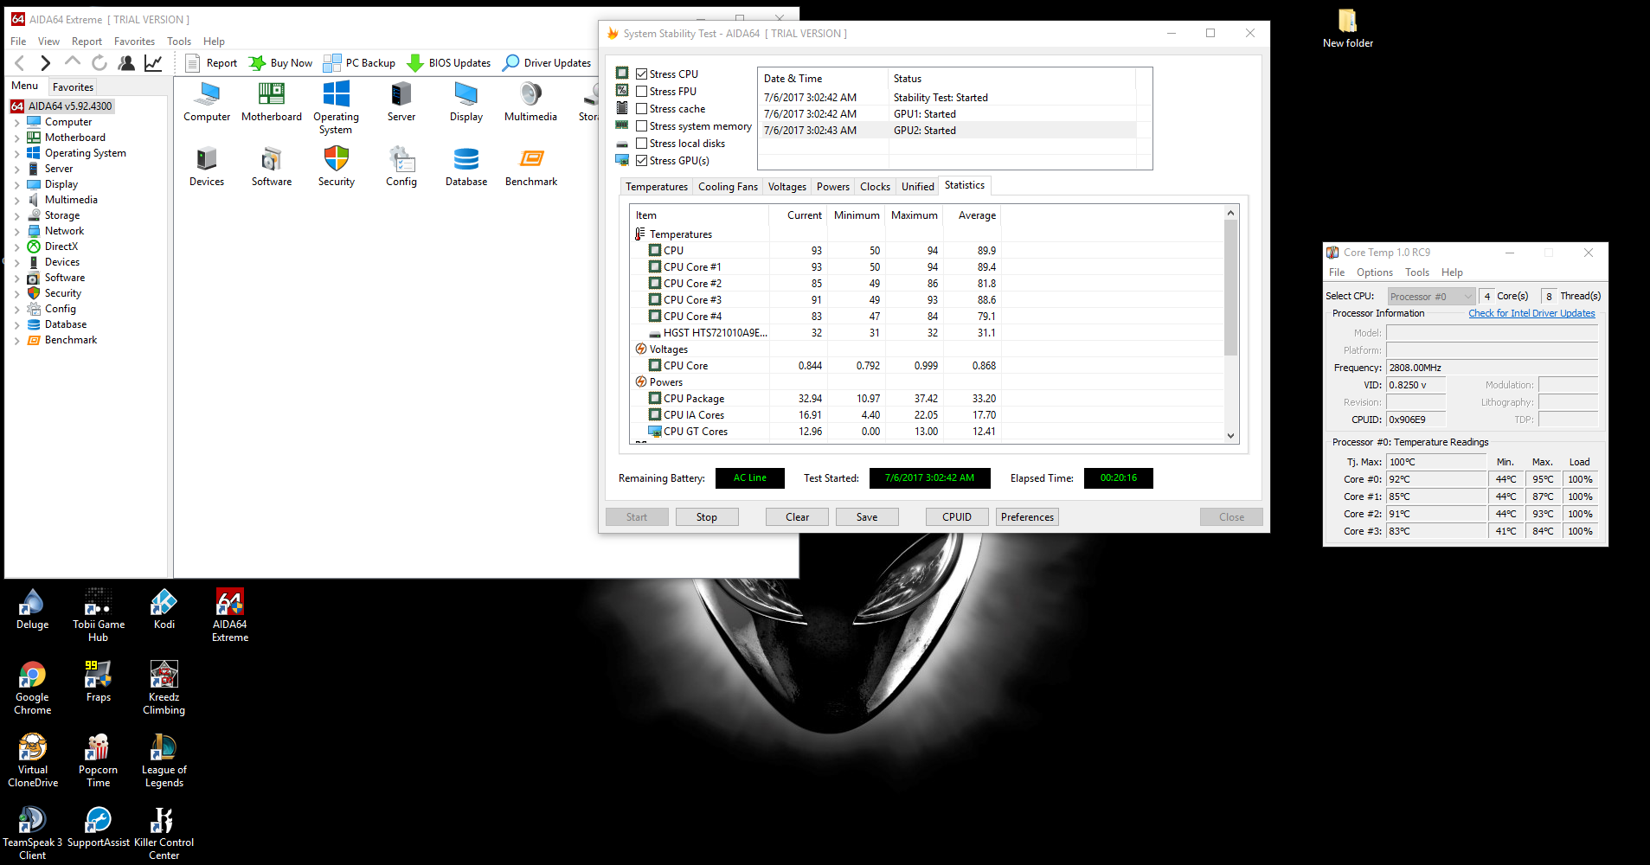Viewport: 1650px width, 865px height.
Task: Select the AIDA64 v5.92.4300 tree root
Action: pos(61,106)
